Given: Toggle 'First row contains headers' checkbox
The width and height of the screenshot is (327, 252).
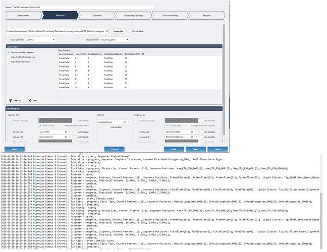Looking at the screenshot, I should (x=9, y=52).
